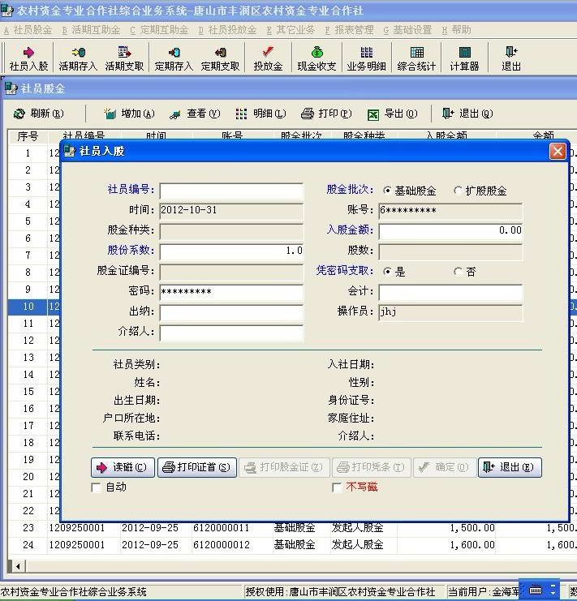Screen dimensions: 577x601
Task: Click 增加(A) in 社员股金 window
Action: pos(129,114)
